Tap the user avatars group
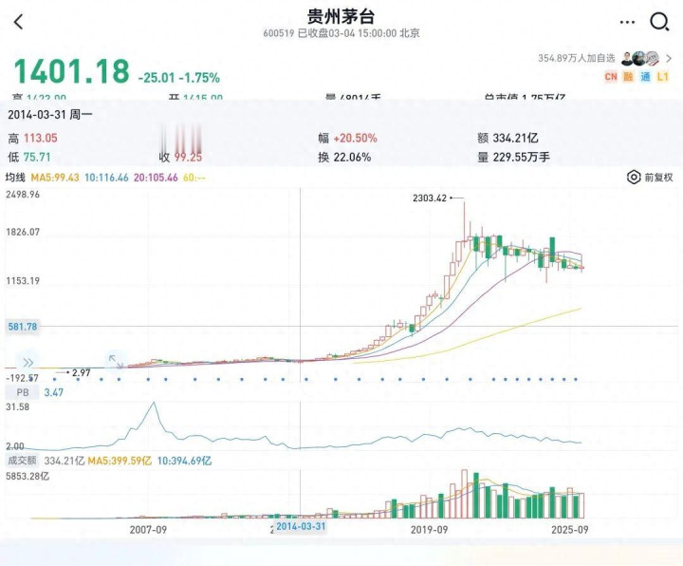This screenshot has height=566, width=683. coord(640,58)
